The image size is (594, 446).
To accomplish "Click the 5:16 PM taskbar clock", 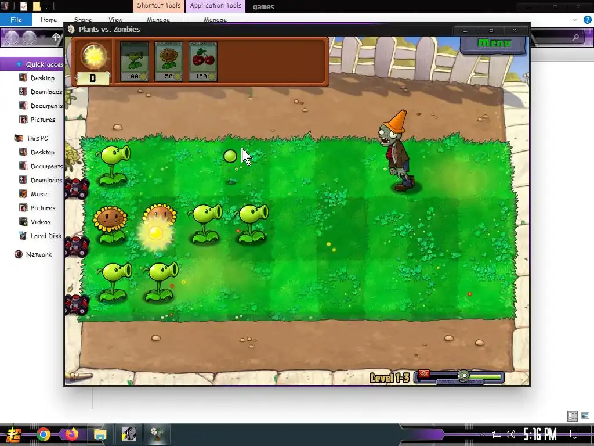I will coord(540,434).
